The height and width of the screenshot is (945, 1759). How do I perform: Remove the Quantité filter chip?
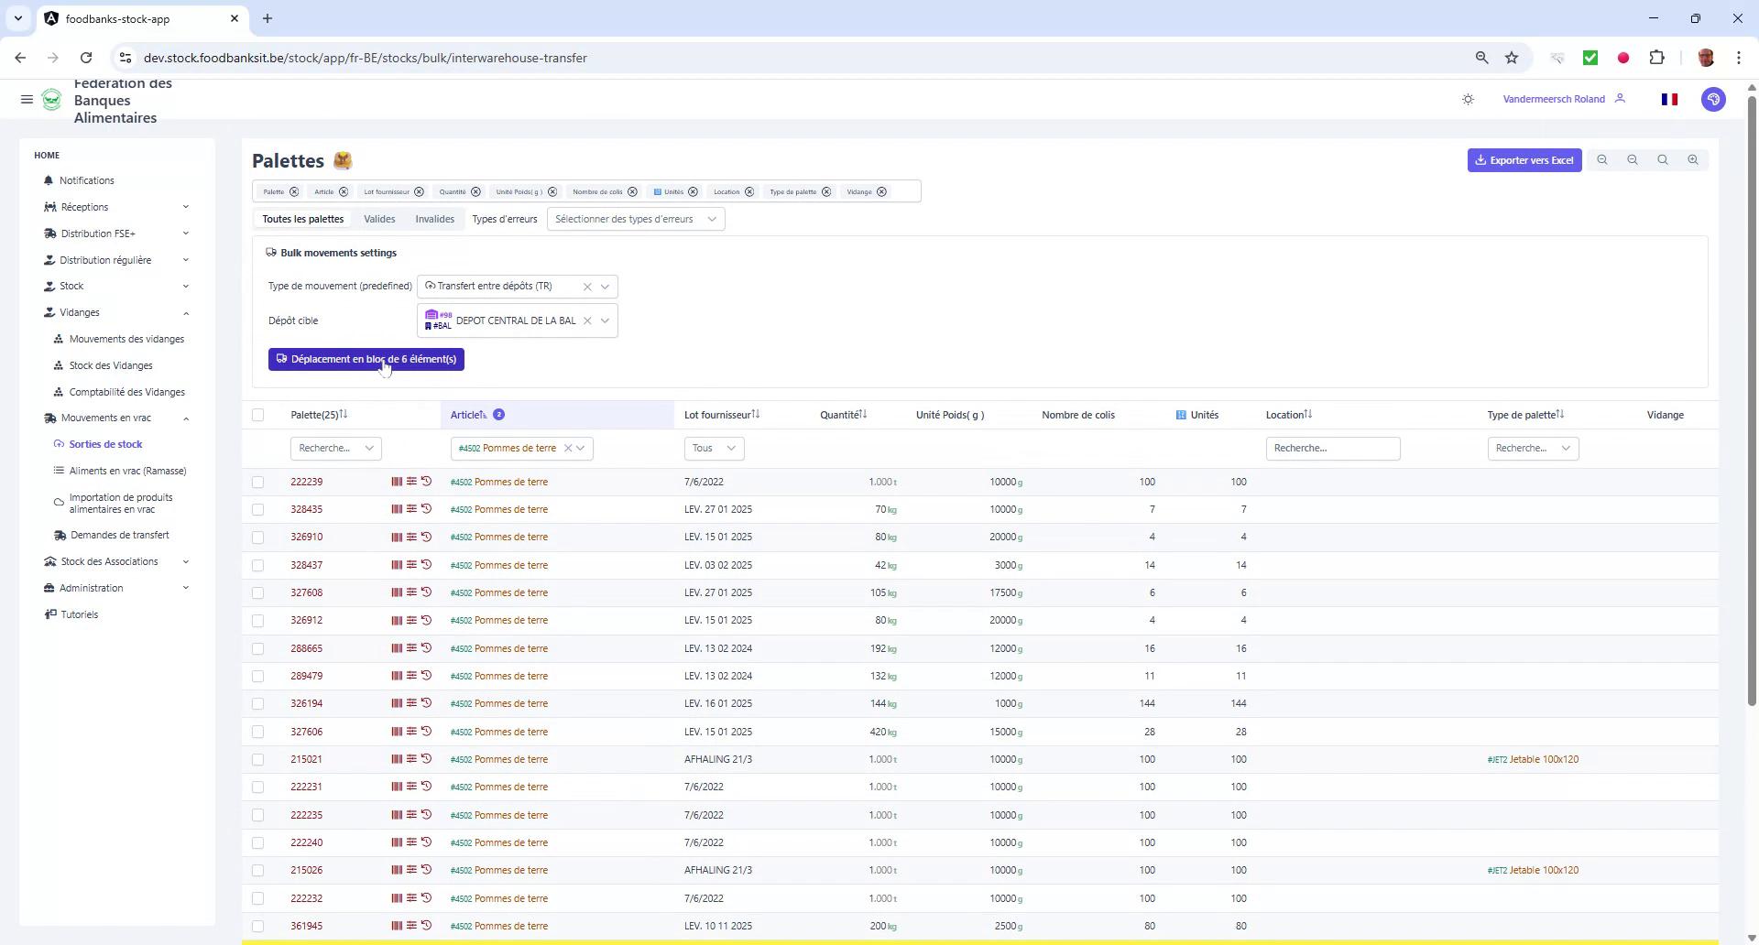[475, 192]
